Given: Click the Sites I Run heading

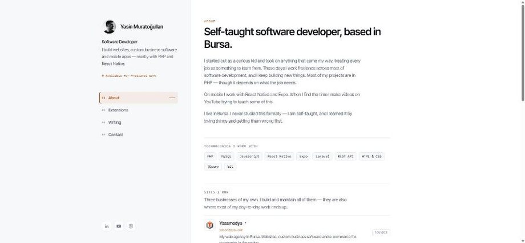Looking at the screenshot, I should (216, 192).
